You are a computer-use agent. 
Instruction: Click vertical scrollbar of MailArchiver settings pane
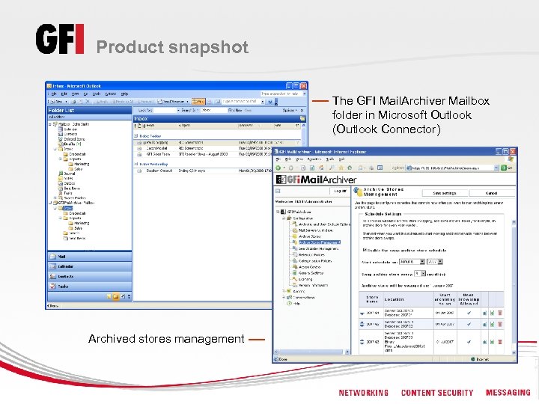[x=514, y=287]
